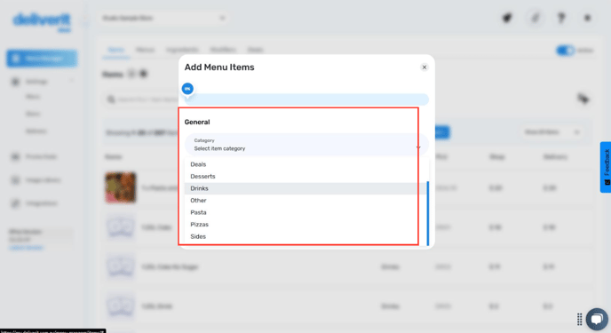Click the deliverit logo
The image size is (611, 333).
tap(42, 21)
